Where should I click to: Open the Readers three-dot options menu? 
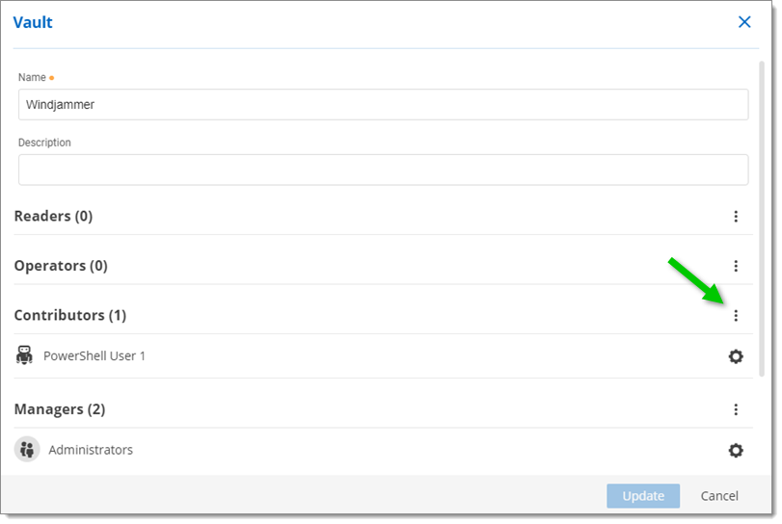(736, 217)
